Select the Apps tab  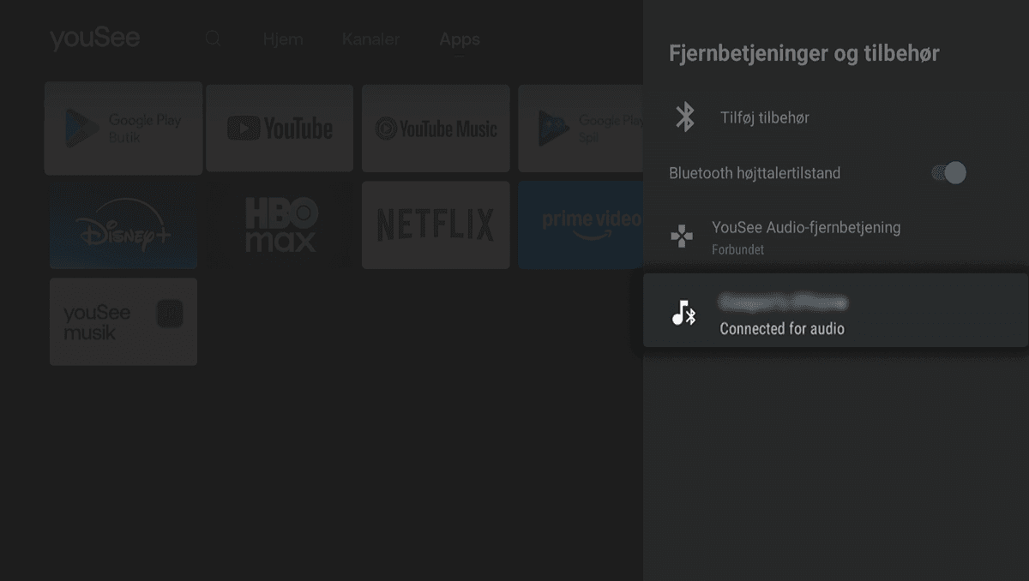tap(460, 39)
